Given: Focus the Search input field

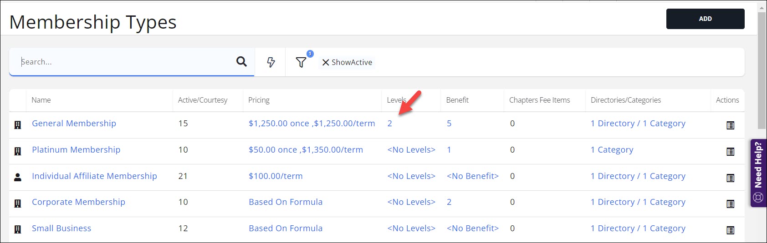Looking at the screenshot, I should coord(123,62).
